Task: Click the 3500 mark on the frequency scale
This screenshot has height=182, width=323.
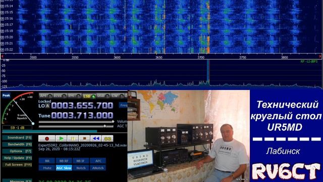Action: click(x=33, y=57)
